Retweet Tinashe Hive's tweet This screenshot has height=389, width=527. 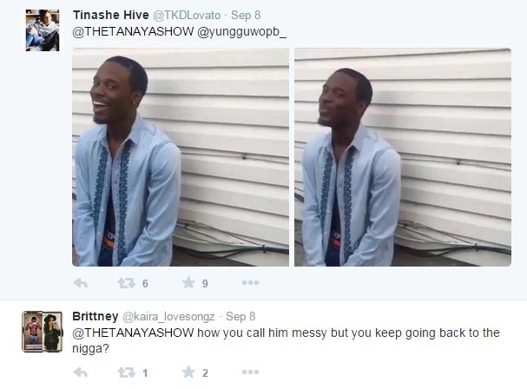(127, 283)
